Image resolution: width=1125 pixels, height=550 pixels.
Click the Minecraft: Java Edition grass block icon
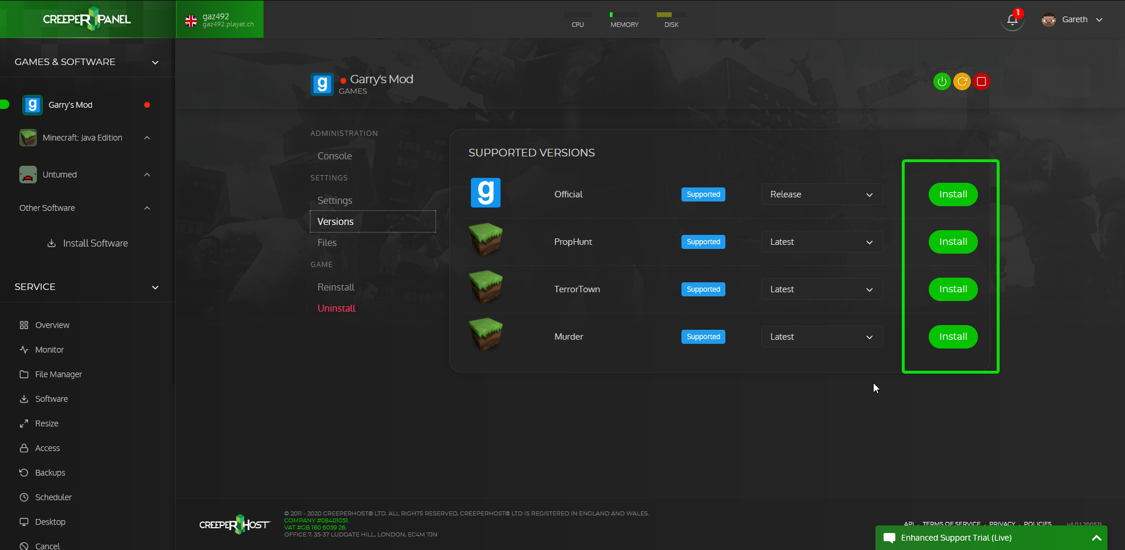coord(28,138)
